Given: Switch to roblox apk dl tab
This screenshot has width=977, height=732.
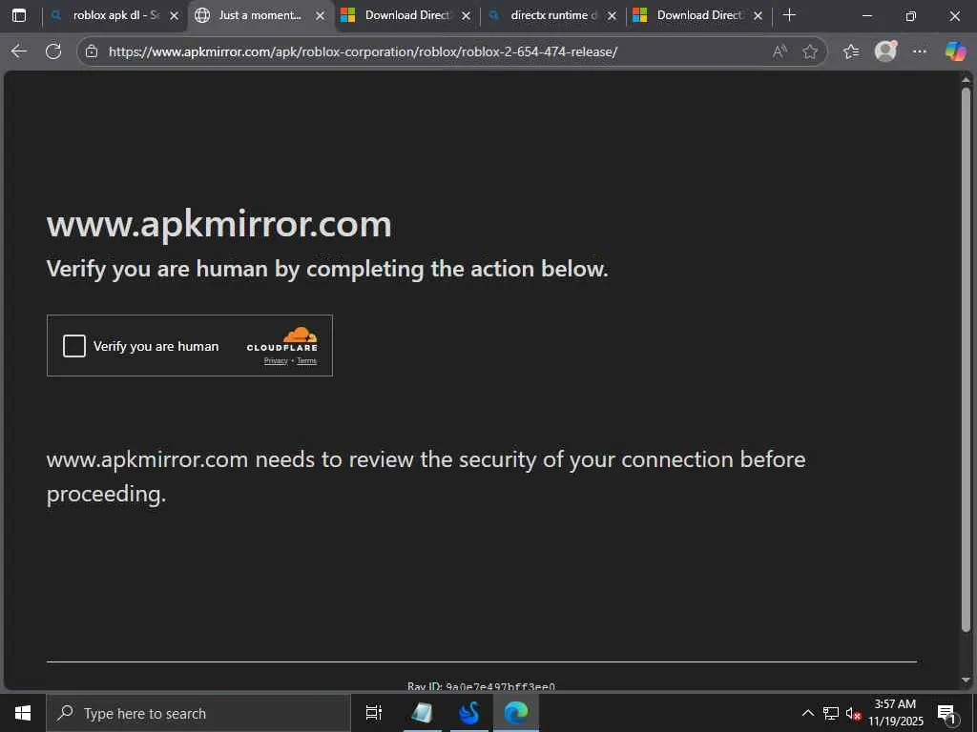Looking at the screenshot, I should tap(115, 15).
